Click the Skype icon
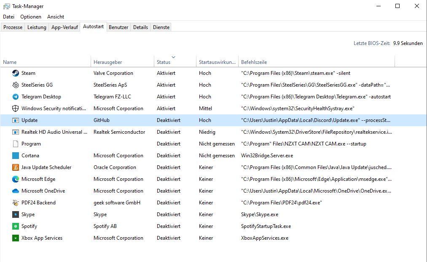Image resolution: width=427 pixels, height=262 pixels. click(16, 214)
